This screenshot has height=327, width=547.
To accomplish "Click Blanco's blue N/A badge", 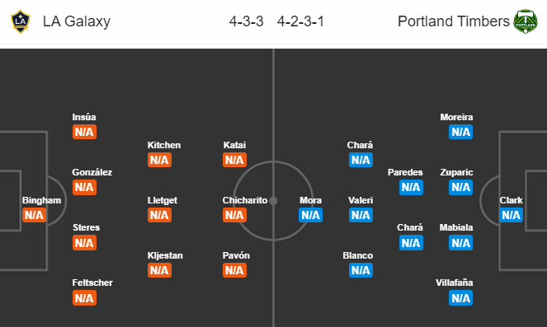I will 361,270.
